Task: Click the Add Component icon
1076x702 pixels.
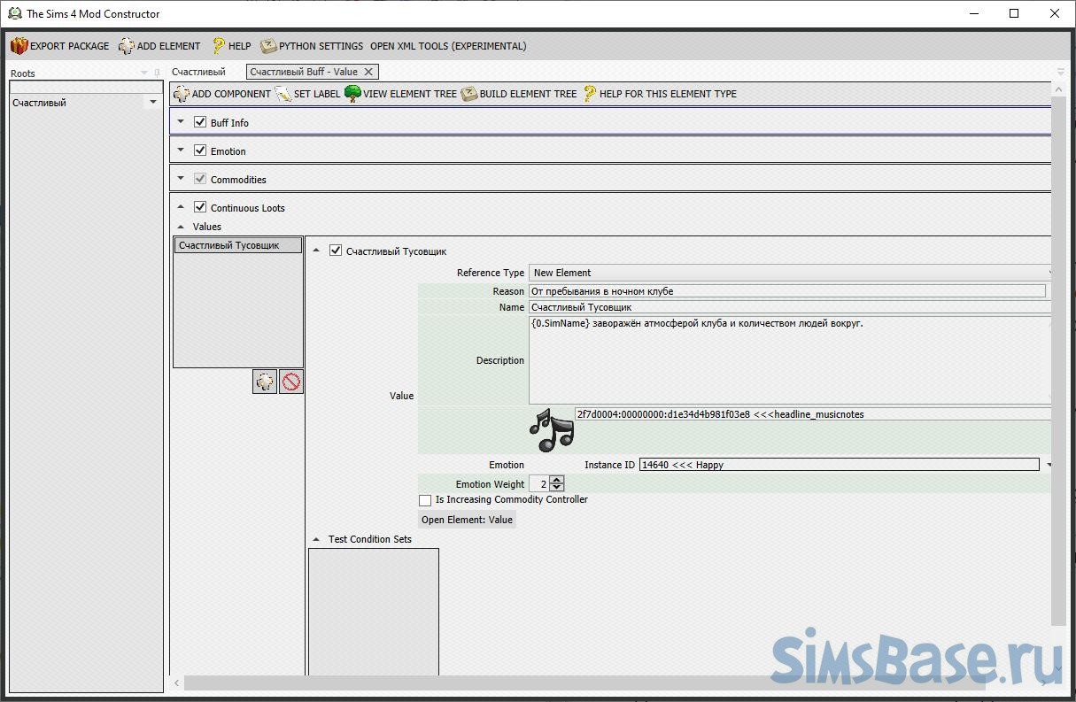Action: [x=182, y=94]
